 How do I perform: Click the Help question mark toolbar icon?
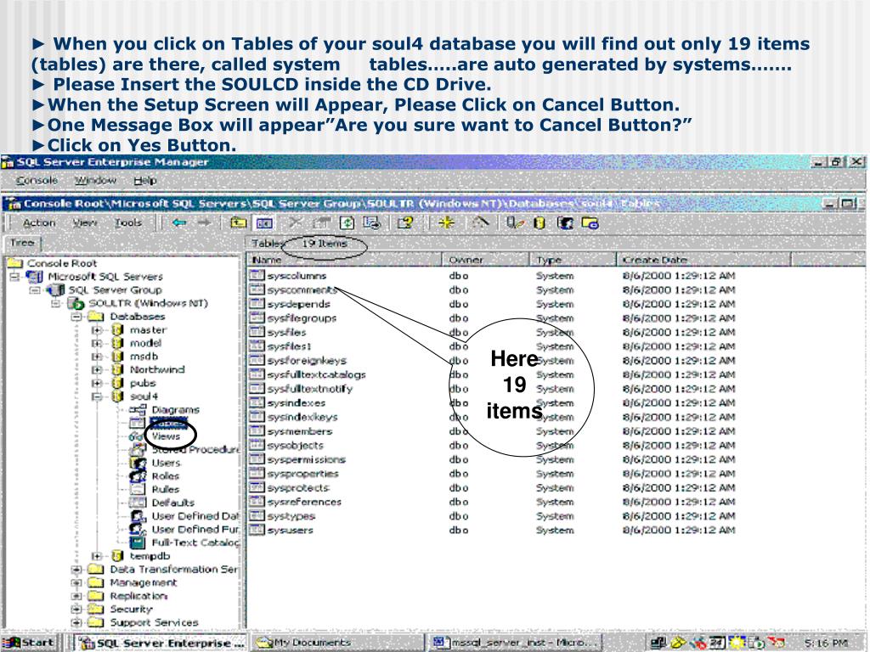point(405,223)
